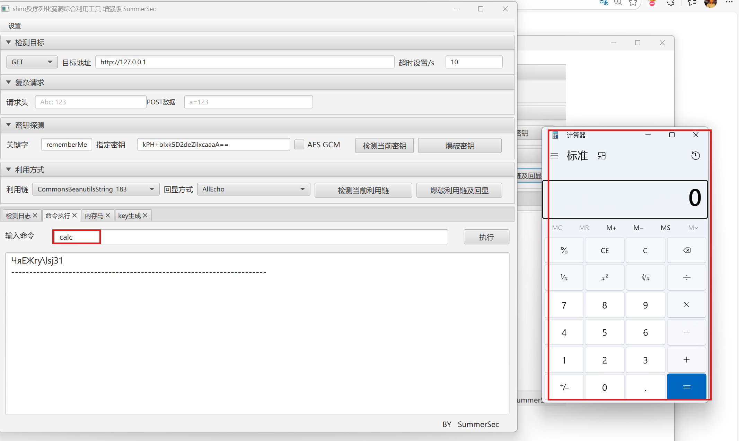
Task: Click the reciprocal 1/x button
Action: 564,277
